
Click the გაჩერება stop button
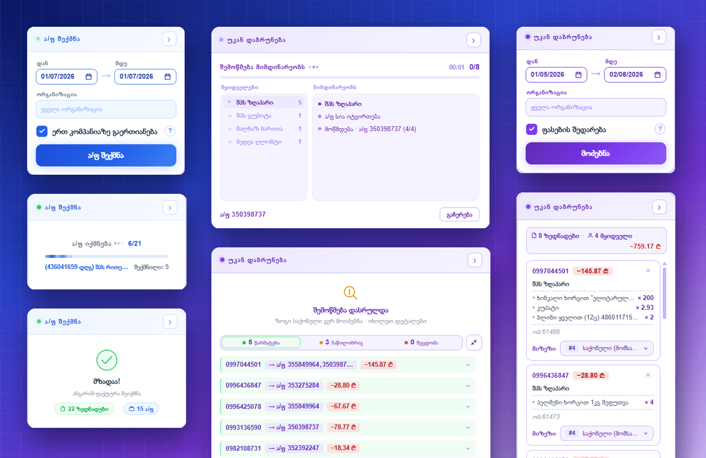point(459,214)
